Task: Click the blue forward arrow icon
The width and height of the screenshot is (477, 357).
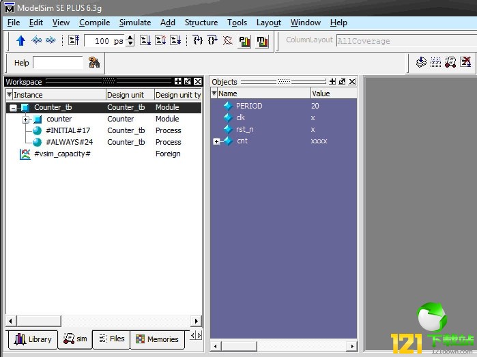Action: [50, 40]
